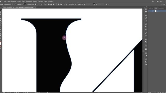
Task: Open the Эффект menu
Action: point(35,1)
